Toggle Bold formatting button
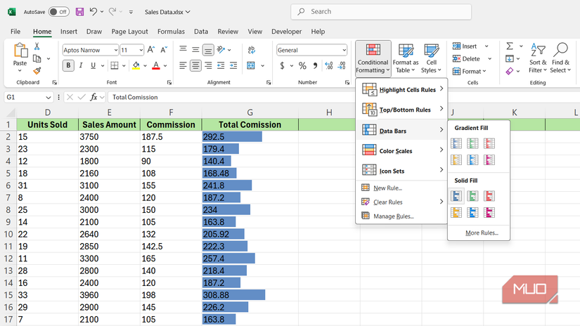 pos(69,66)
